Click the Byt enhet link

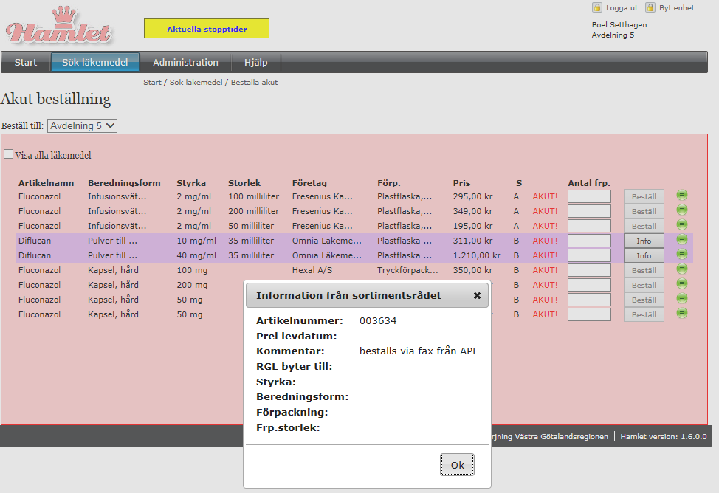677,8
